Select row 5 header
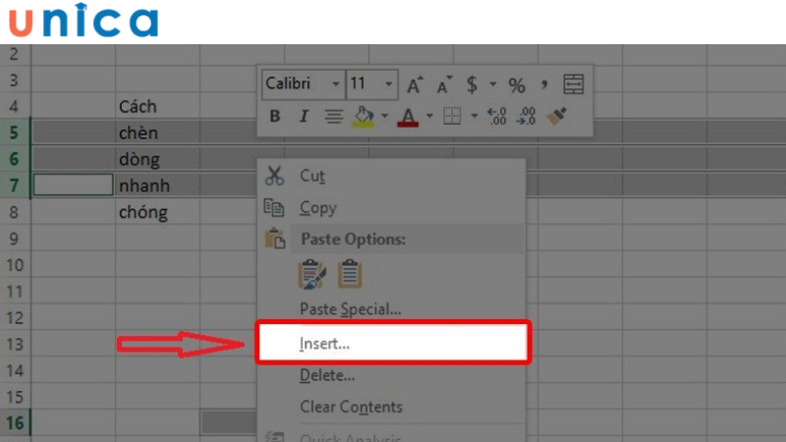Image resolution: width=786 pixels, height=442 pixels. pos(15,133)
